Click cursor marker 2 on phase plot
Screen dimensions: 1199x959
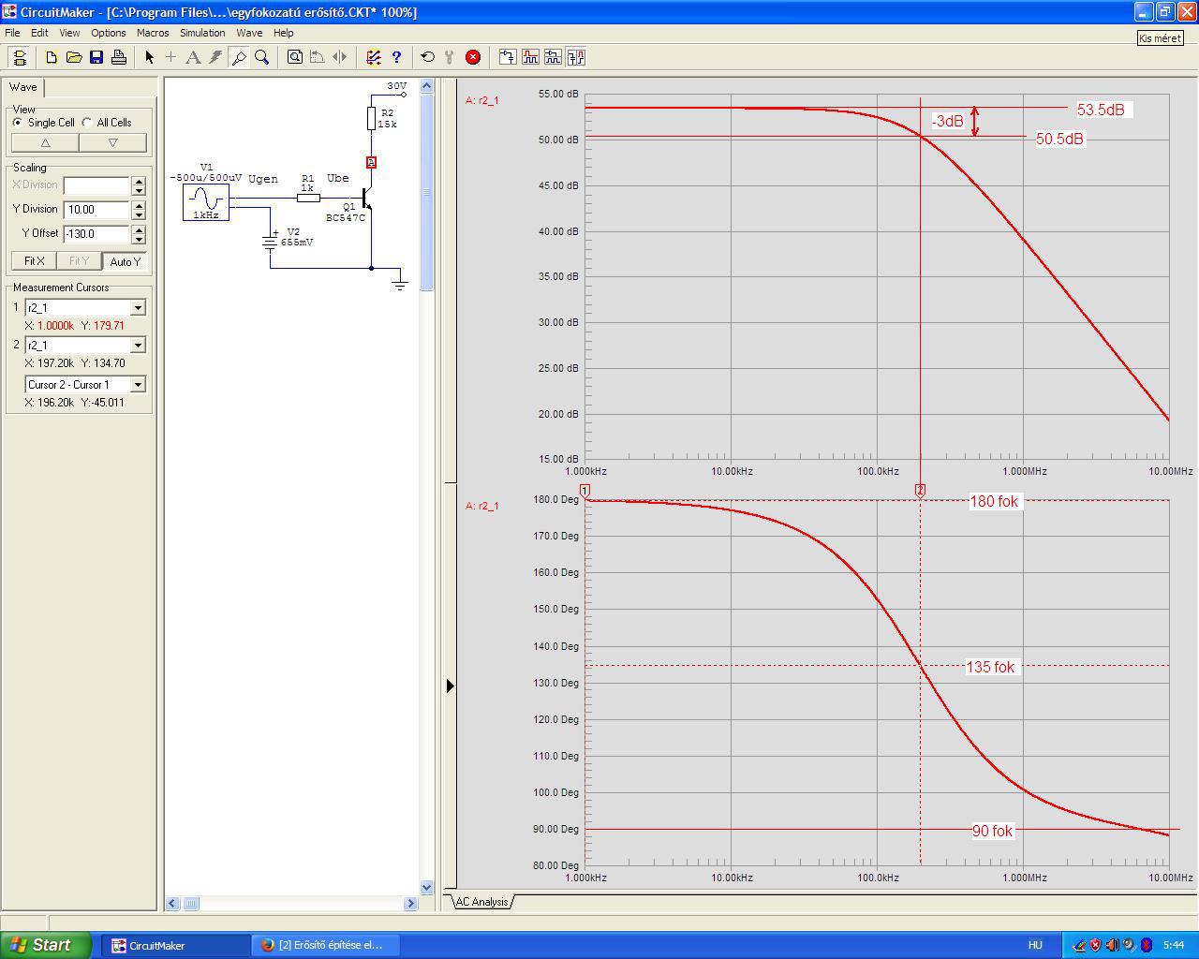coord(920,491)
